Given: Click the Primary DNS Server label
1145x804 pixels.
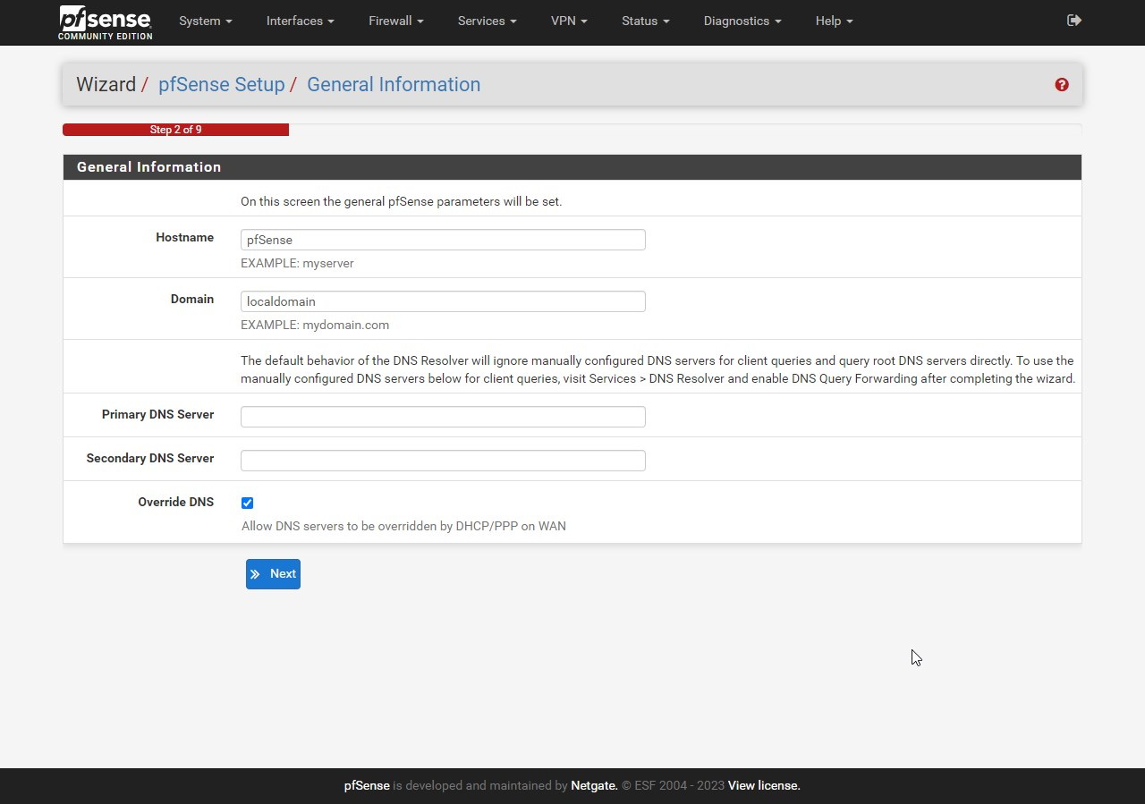Looking at the screenshot, I should pyautogui.click(x=157, y=415).
